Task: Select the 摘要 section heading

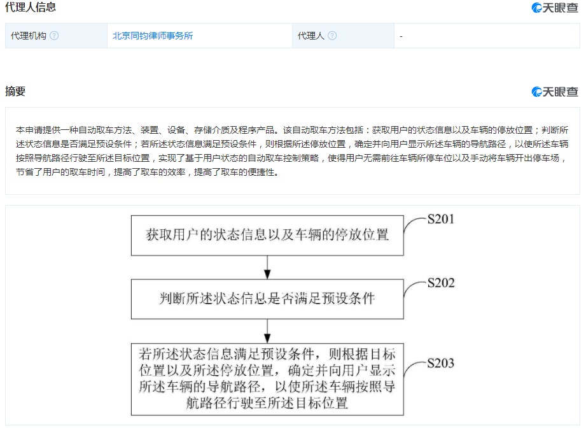Action: (15, 91)
